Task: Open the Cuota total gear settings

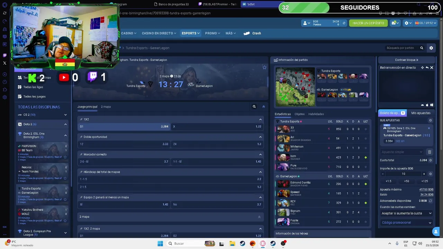Action: [x=431, y=160]
